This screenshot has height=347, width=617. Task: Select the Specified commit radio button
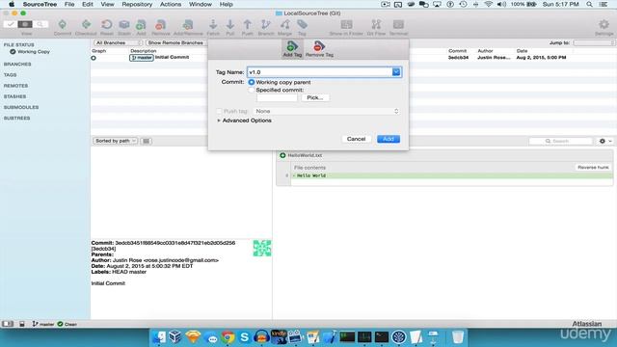click(x=252, y=90)
